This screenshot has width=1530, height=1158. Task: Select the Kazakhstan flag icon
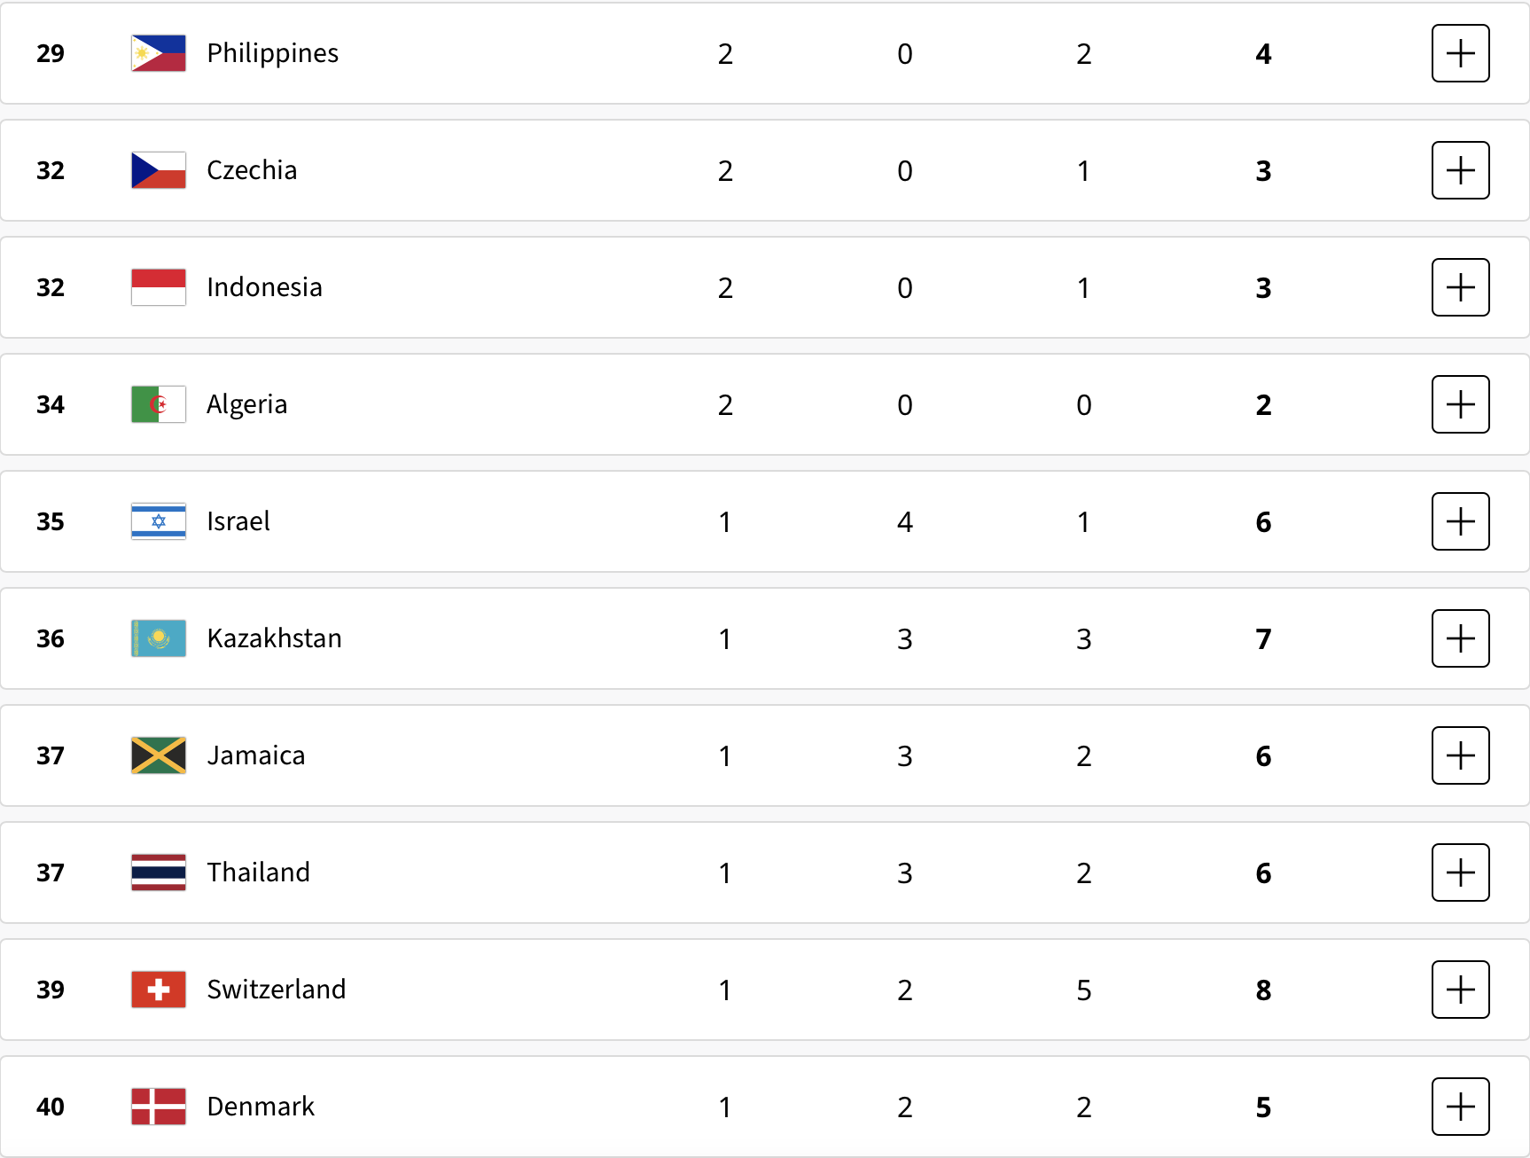159,638
